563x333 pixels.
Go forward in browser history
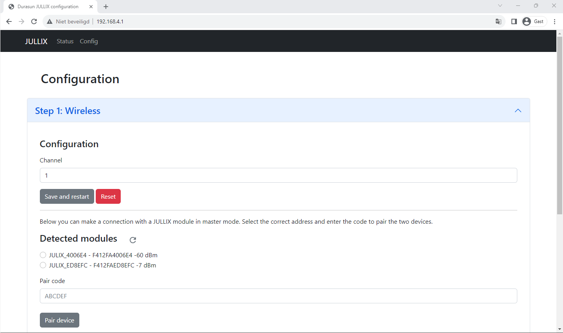pos(21,21)
